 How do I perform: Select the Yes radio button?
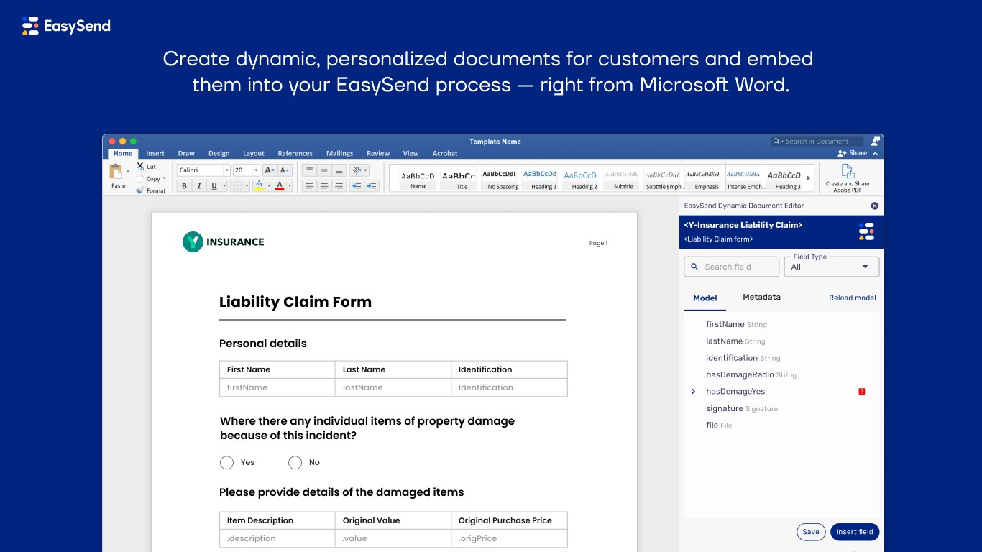click(x=226, y=463)
